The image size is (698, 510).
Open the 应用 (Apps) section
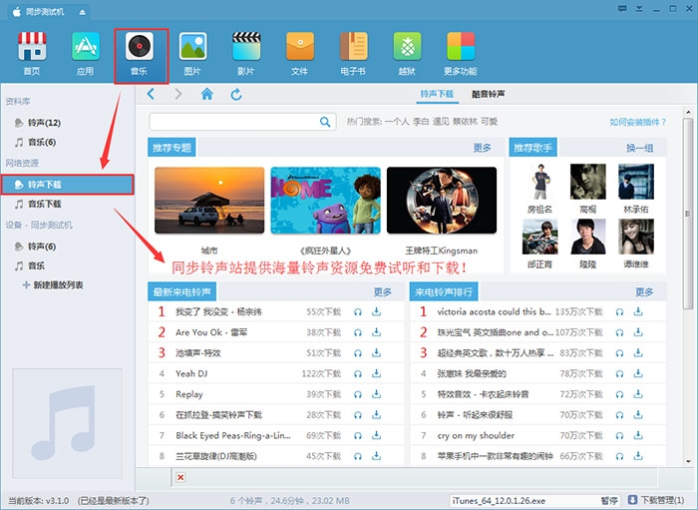tap(86, 53)
